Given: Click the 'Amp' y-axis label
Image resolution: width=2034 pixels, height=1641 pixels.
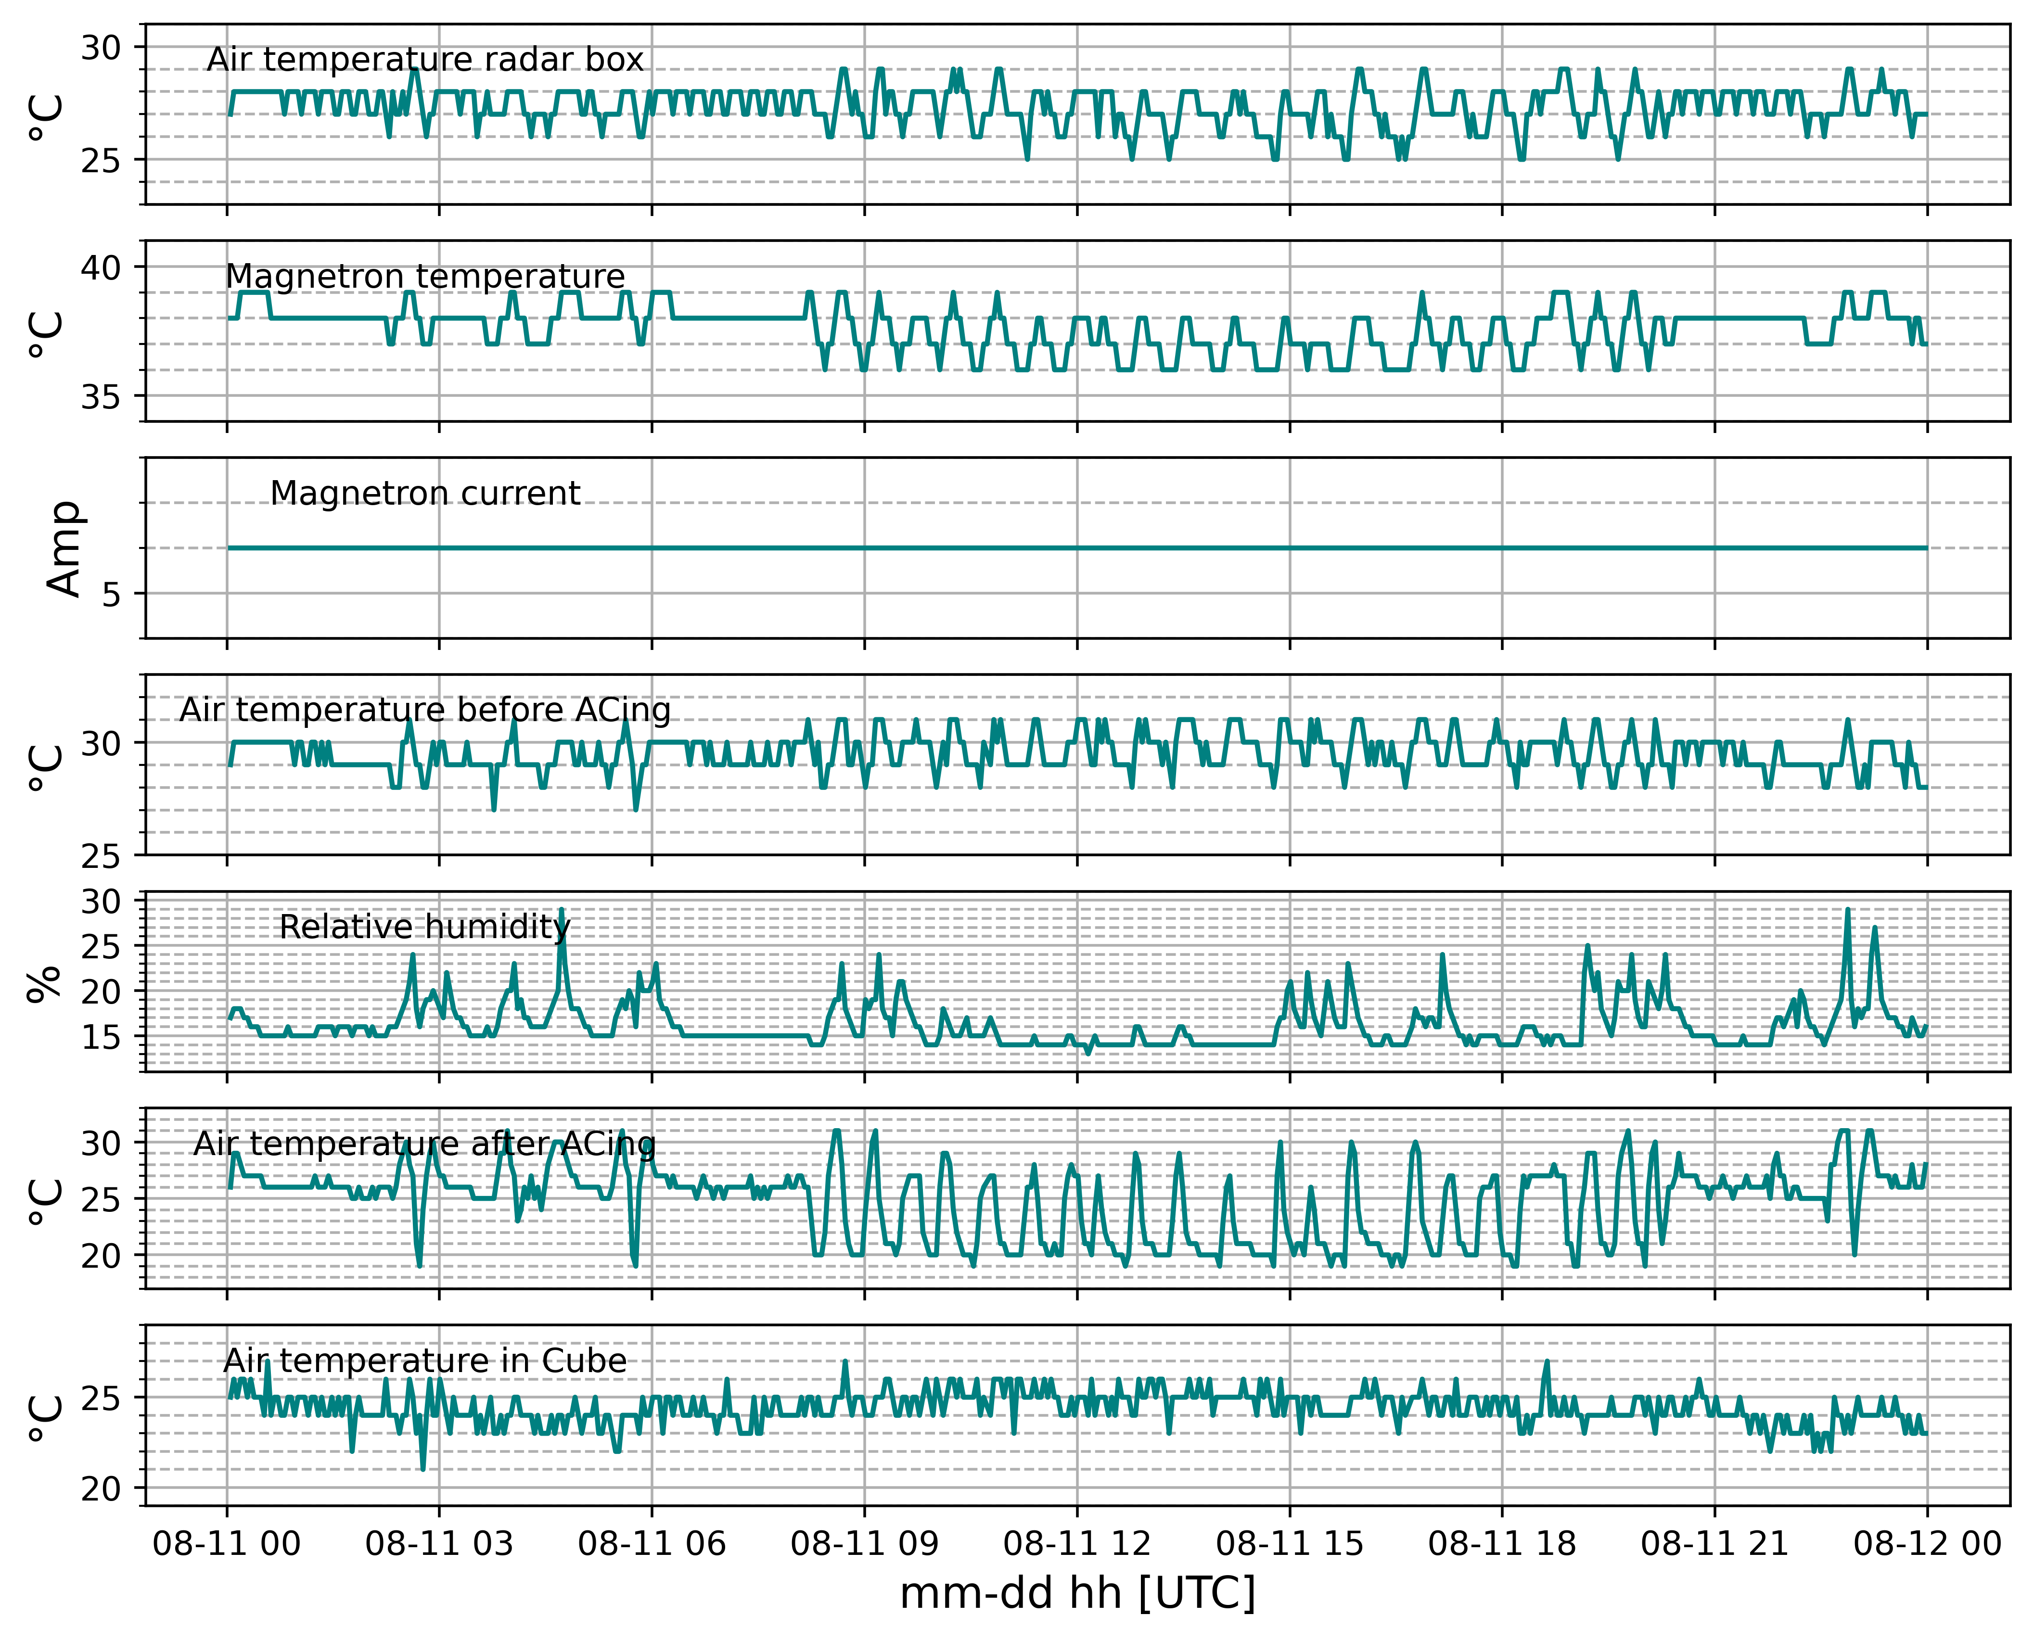Looking at the screenshot, I should [x=64, y=548].
